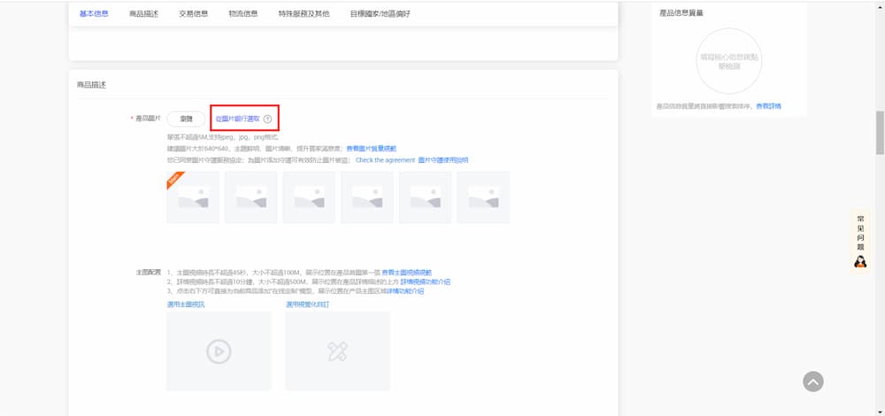Click the 從圖片銀行選取 link
The width and height of the screenshot is (885, 416).
237,119
